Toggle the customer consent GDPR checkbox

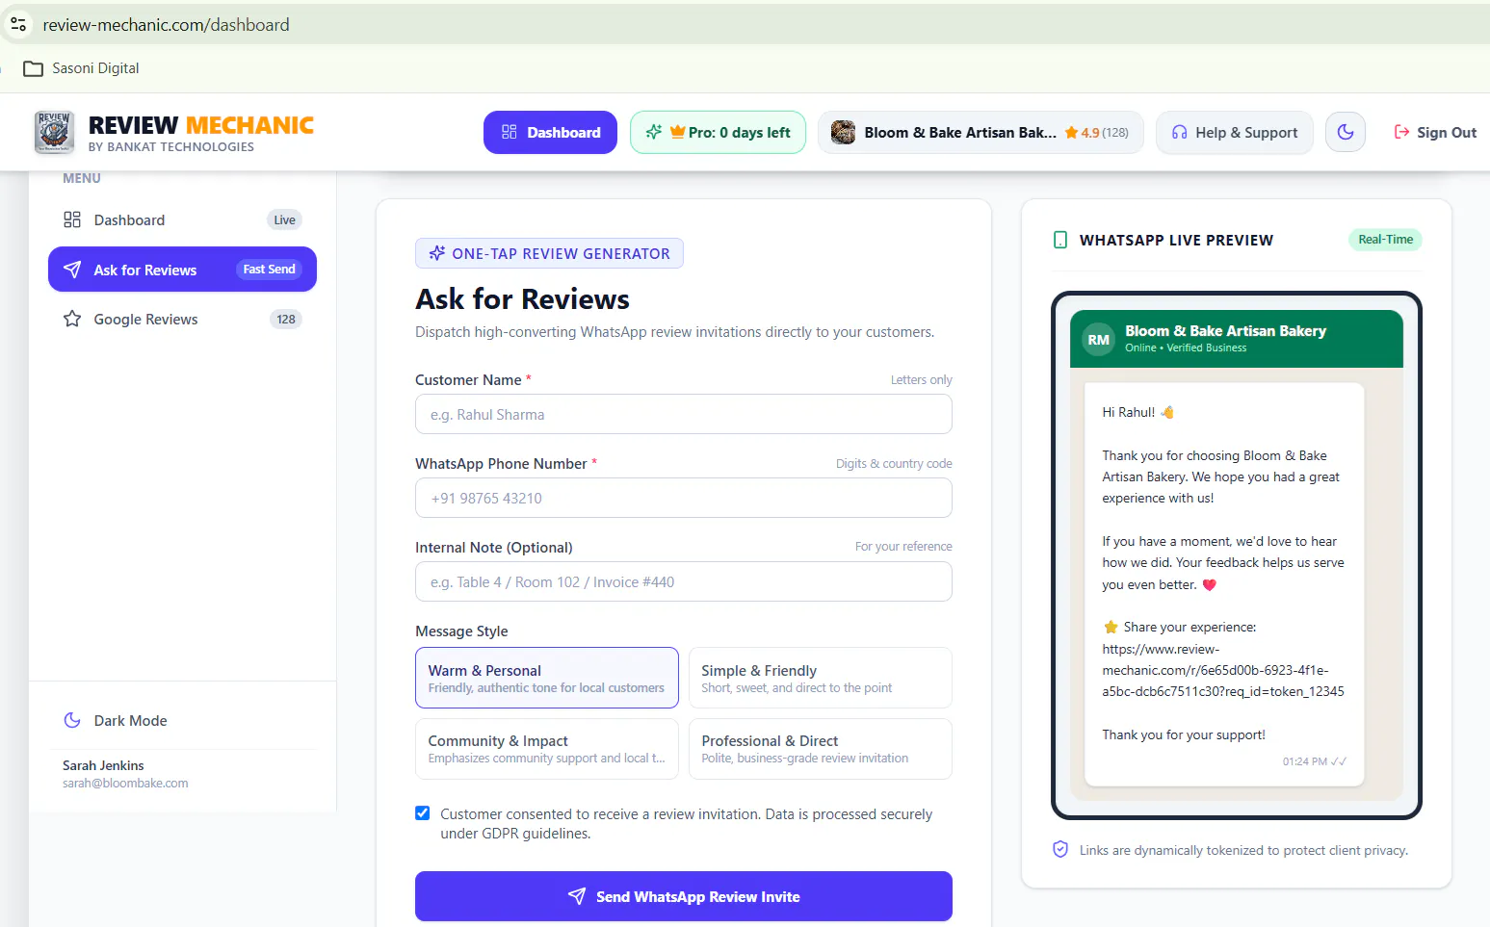422,813
